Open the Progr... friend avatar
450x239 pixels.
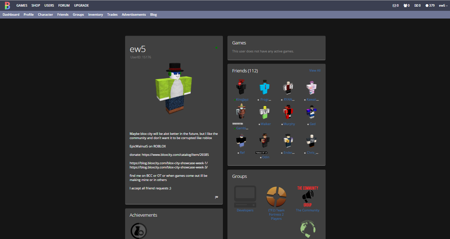click(265, 88)
